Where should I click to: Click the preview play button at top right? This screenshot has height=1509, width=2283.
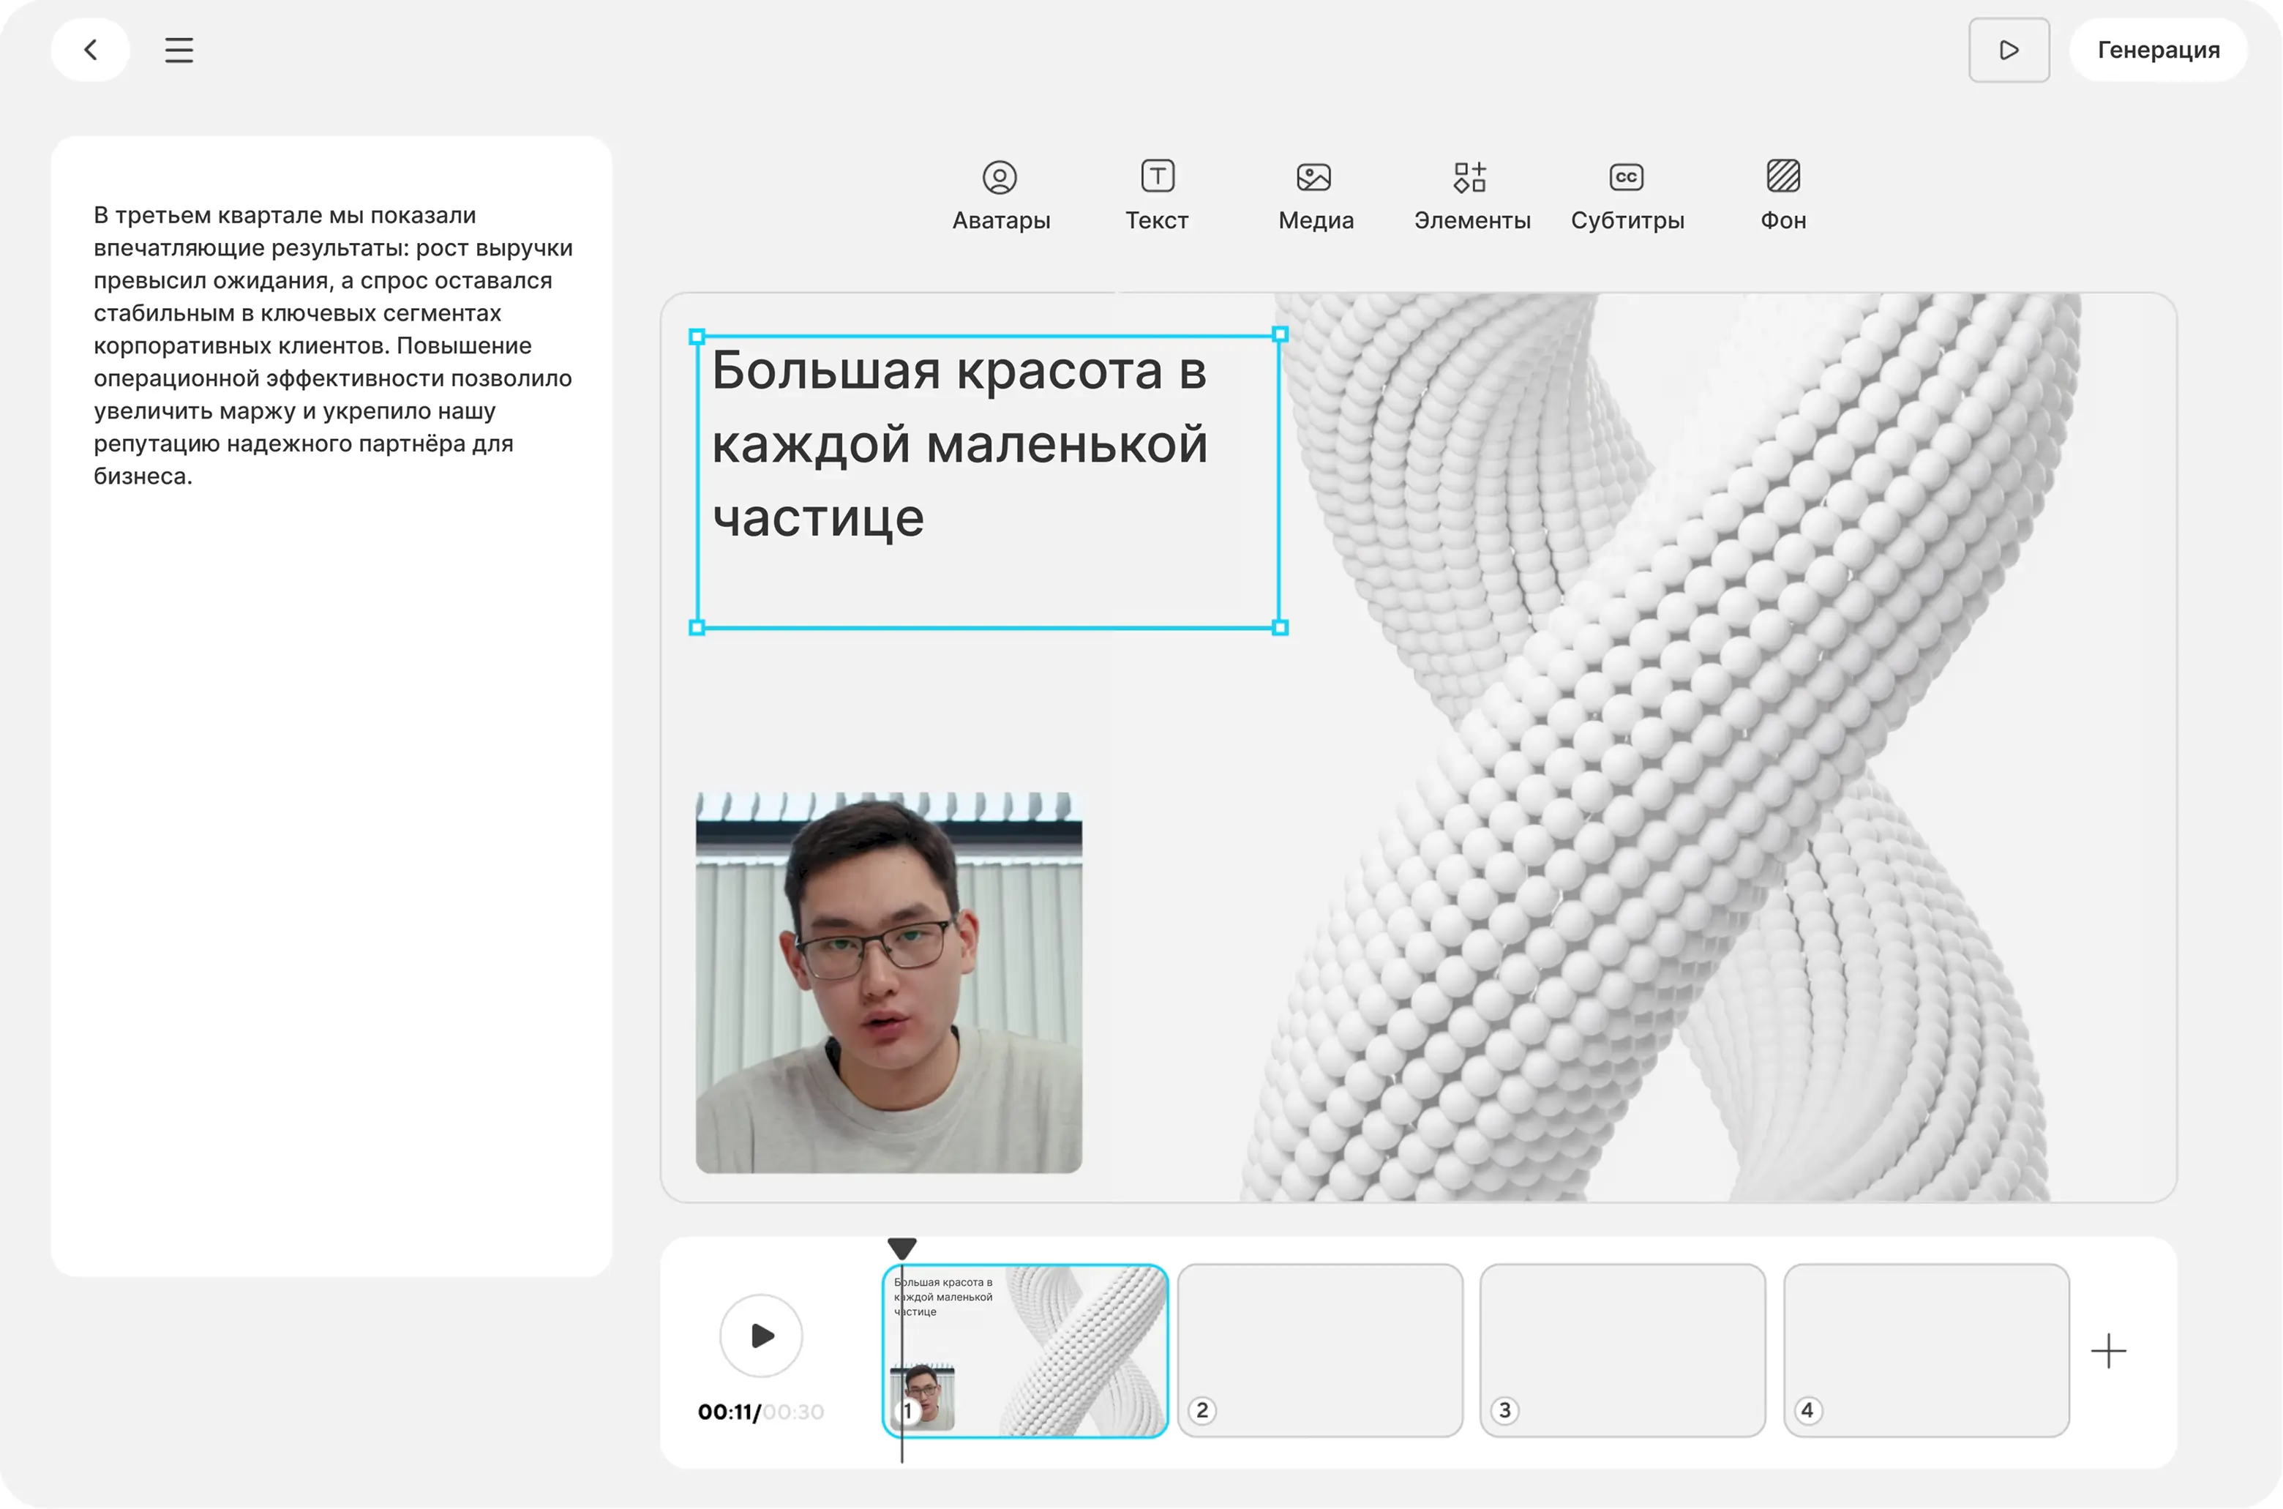pyautogui.click(x=2008, y=50)
